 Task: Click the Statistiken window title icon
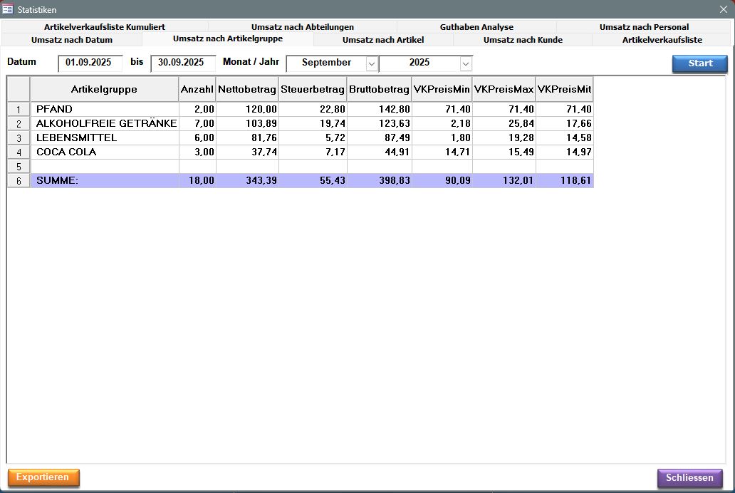(8, 9)
